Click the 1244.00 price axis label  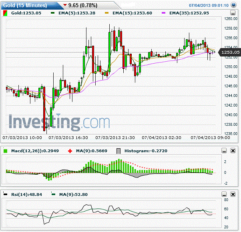pos(231,95)
